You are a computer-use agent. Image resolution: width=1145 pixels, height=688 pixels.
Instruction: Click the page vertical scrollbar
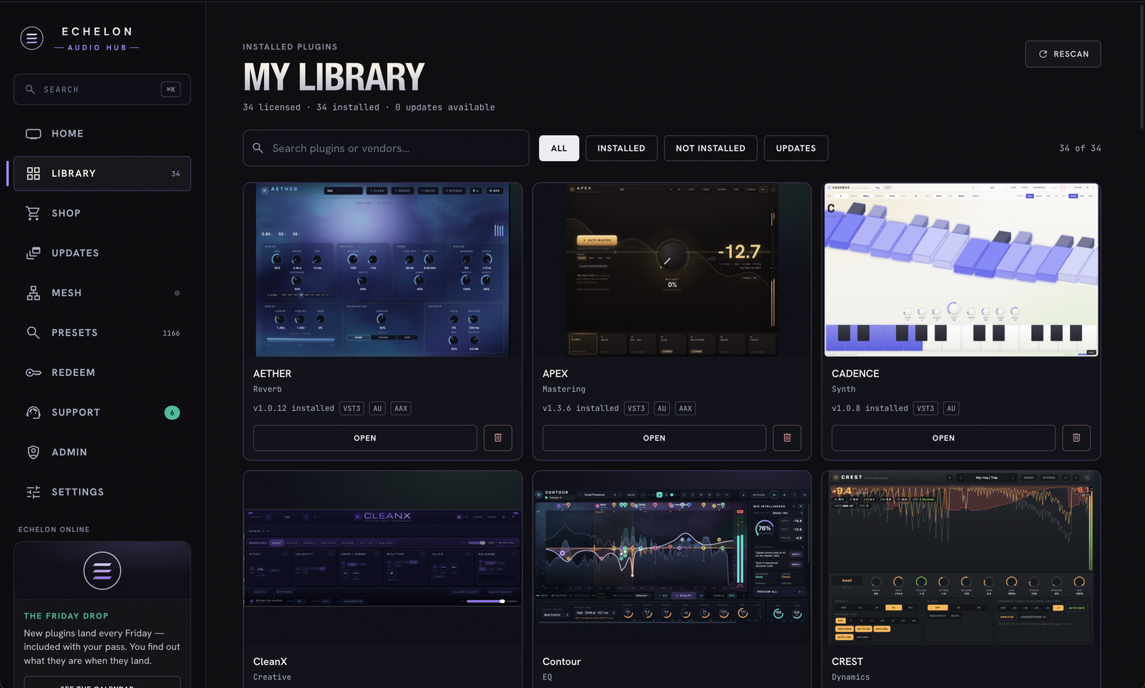[x=1141, y=66]
